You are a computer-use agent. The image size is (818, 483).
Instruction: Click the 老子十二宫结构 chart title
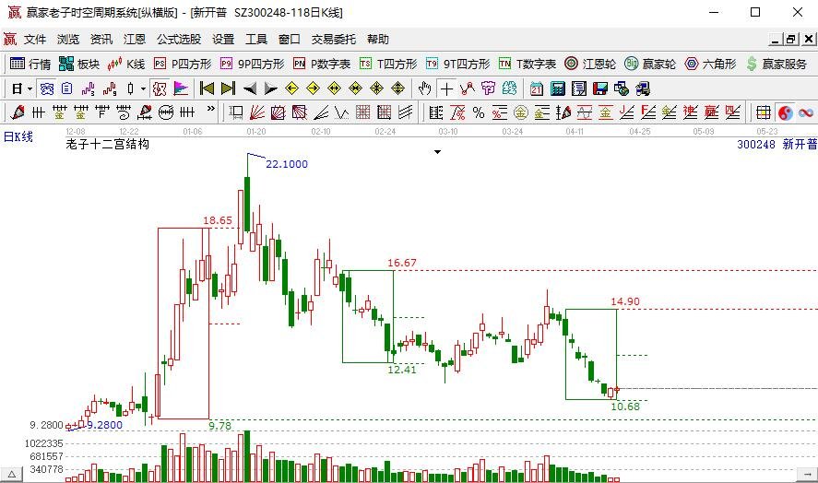point(108,144)
